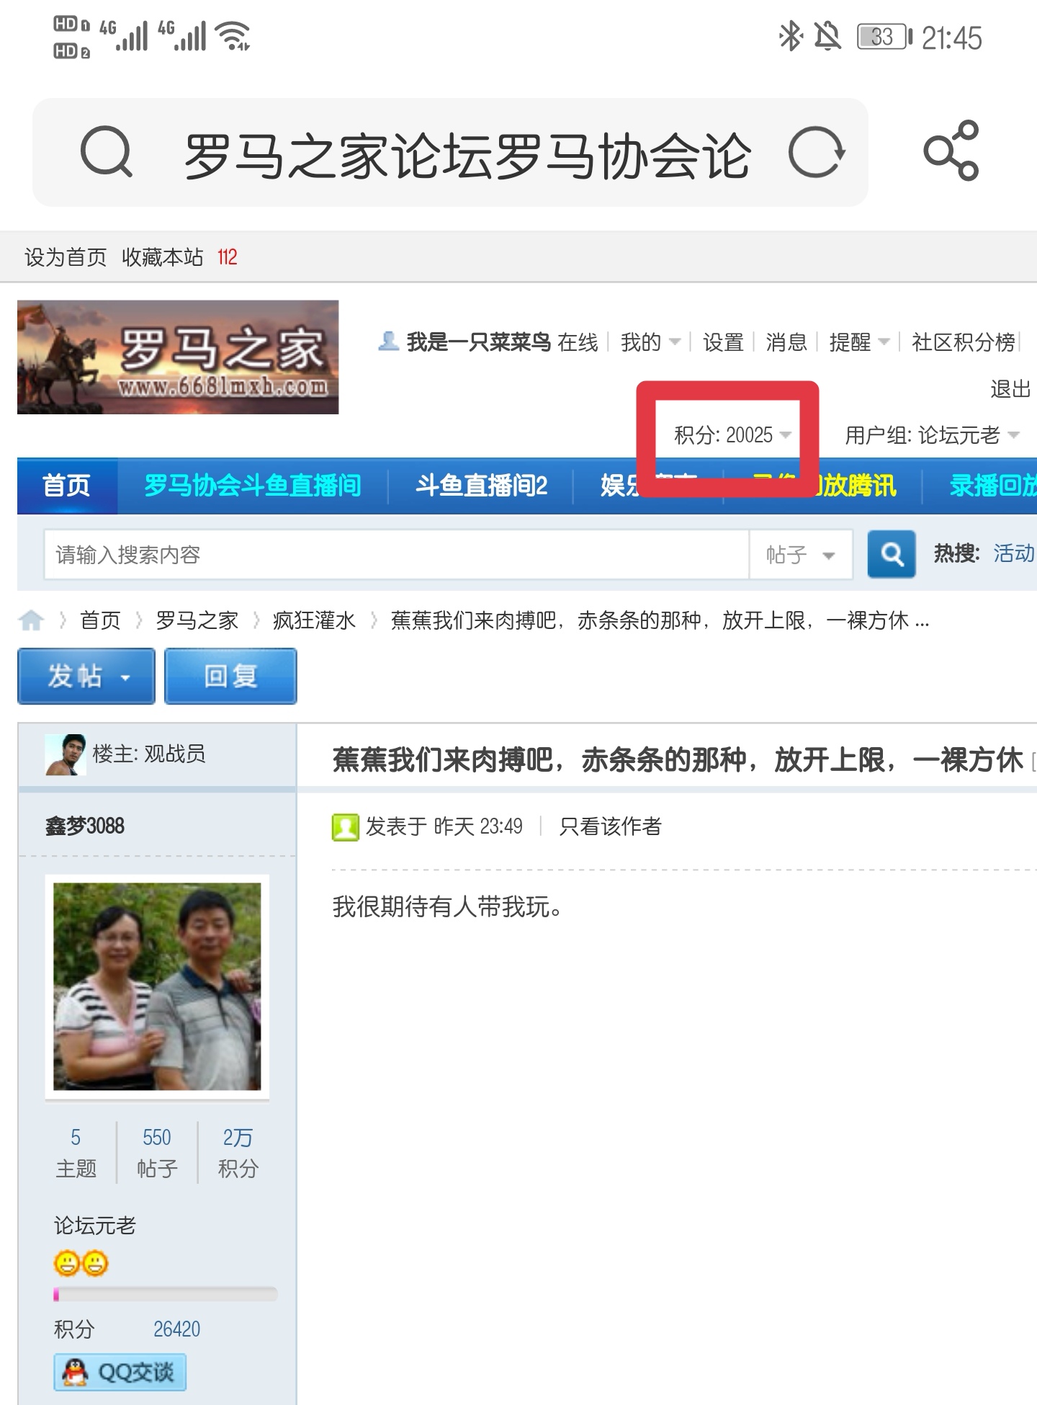1037x1405 pixels.
Task: Click hot search term 活动
Action: pos(1014,553)
